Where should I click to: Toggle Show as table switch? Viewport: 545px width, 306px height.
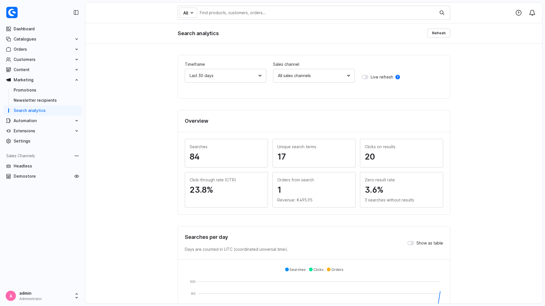point(411,243)
